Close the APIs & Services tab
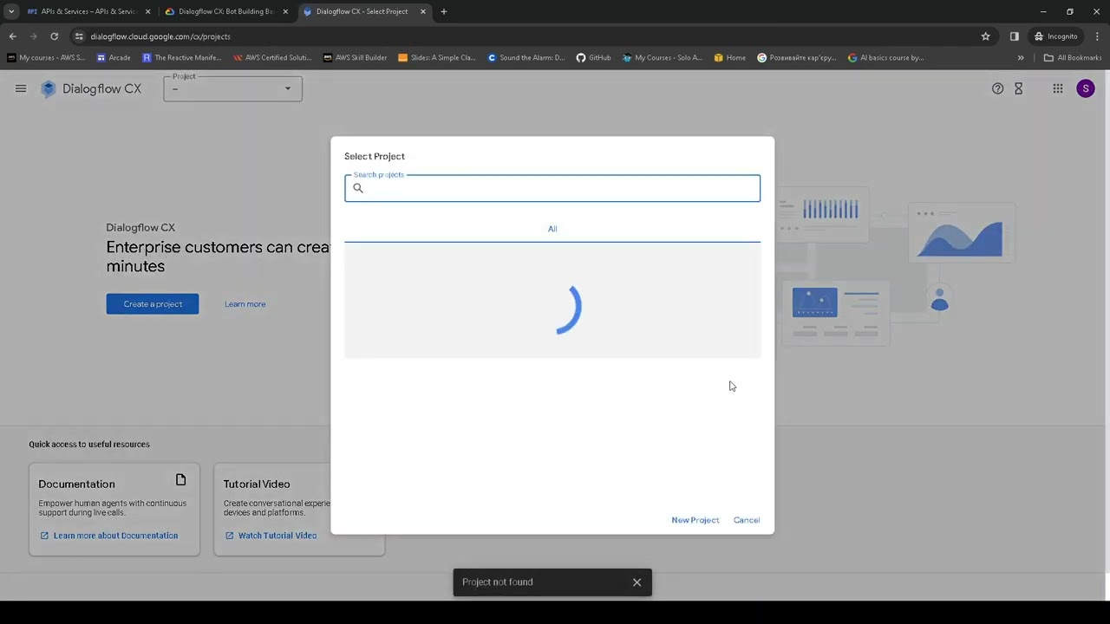1110x624 pixels. [x=147, y=11]
